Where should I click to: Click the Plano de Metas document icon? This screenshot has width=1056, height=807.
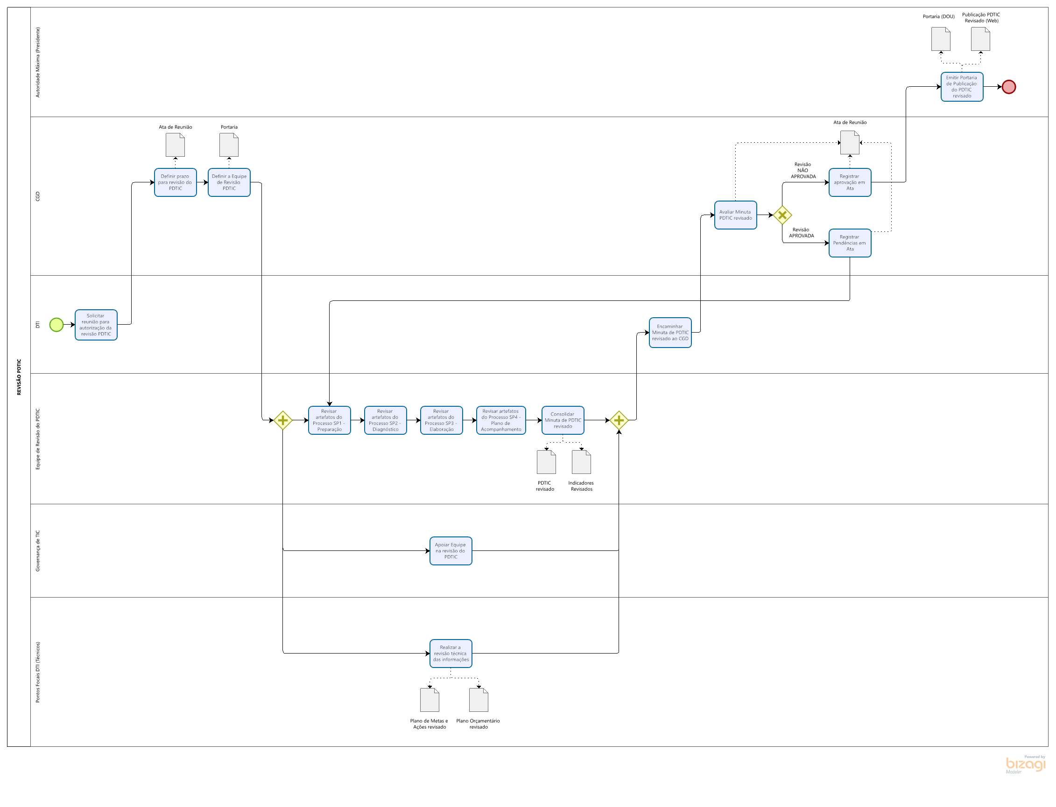[x=429, y=700]
